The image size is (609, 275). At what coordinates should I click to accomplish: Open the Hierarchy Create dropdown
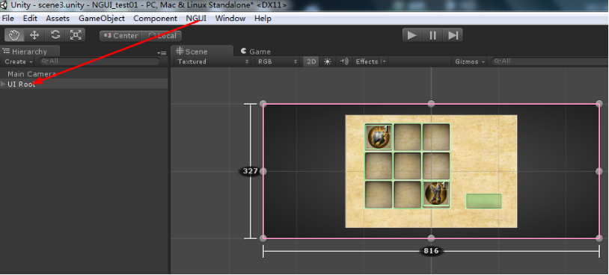(x=19, y=62)
